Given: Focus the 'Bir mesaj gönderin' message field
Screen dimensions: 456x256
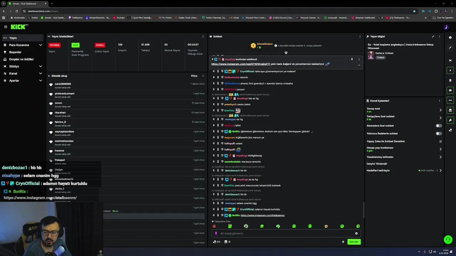Looking at the screenshot, I should click(x=286, y=234).
